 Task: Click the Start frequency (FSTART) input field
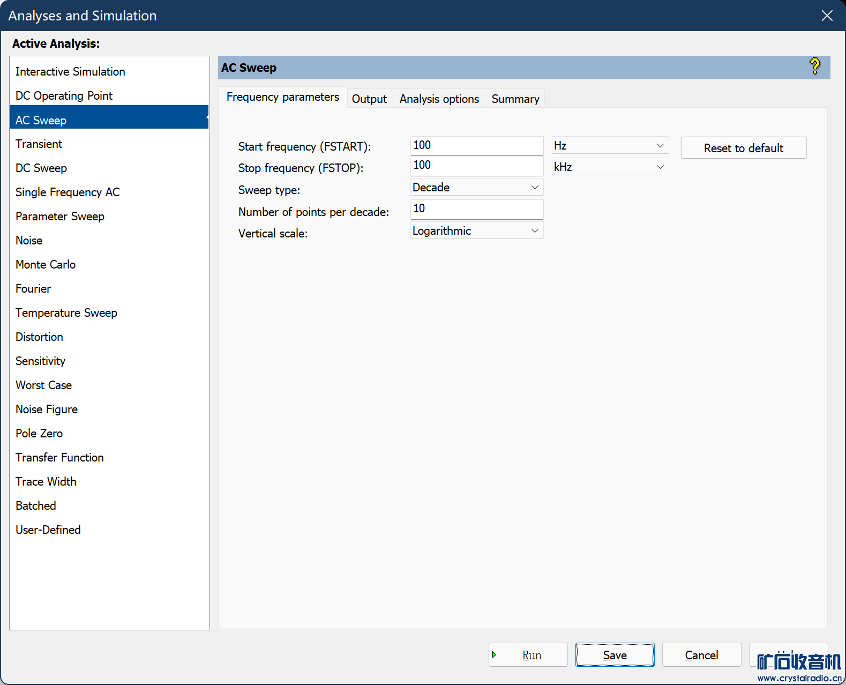(476, 145)
